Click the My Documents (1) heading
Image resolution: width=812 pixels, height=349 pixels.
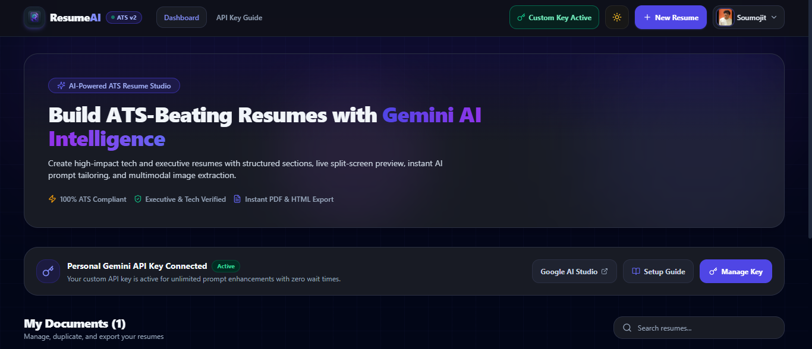tap(75, 323)
